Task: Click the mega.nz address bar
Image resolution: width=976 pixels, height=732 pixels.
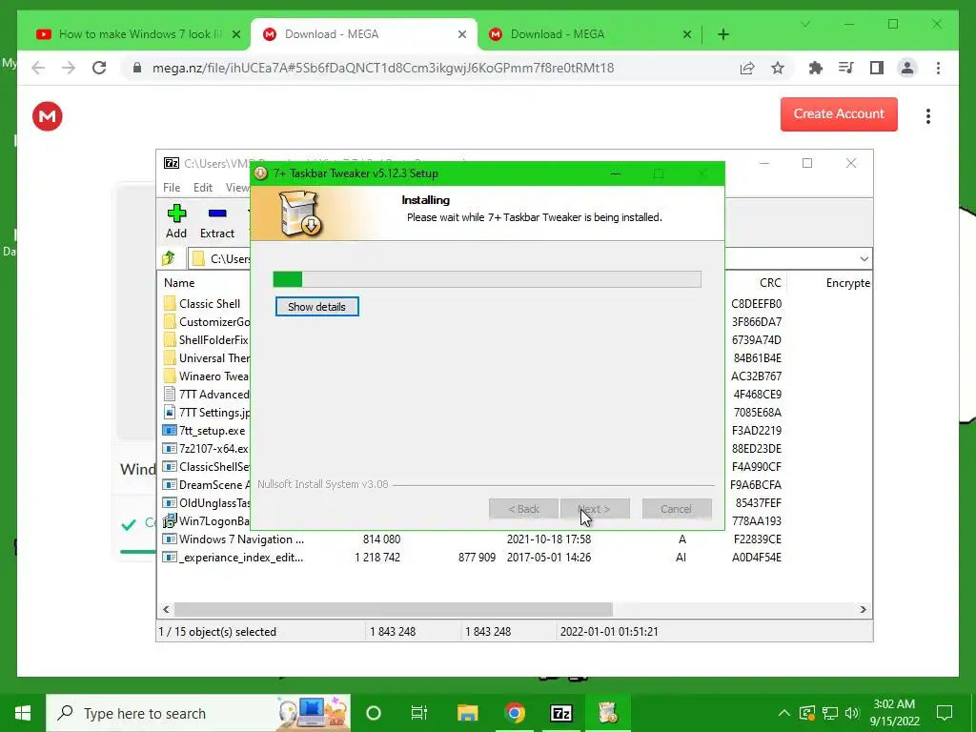Action: tap(383, 68)
